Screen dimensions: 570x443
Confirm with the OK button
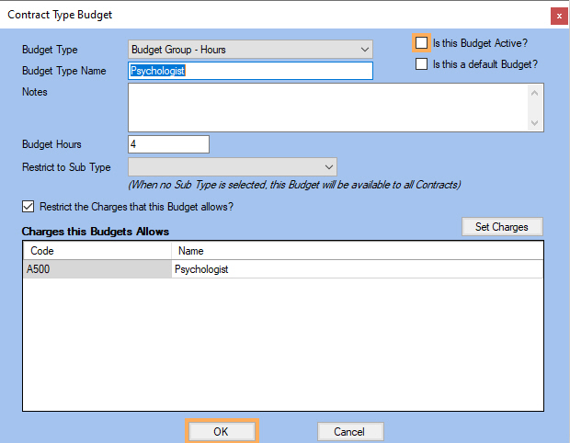[221, 432]
